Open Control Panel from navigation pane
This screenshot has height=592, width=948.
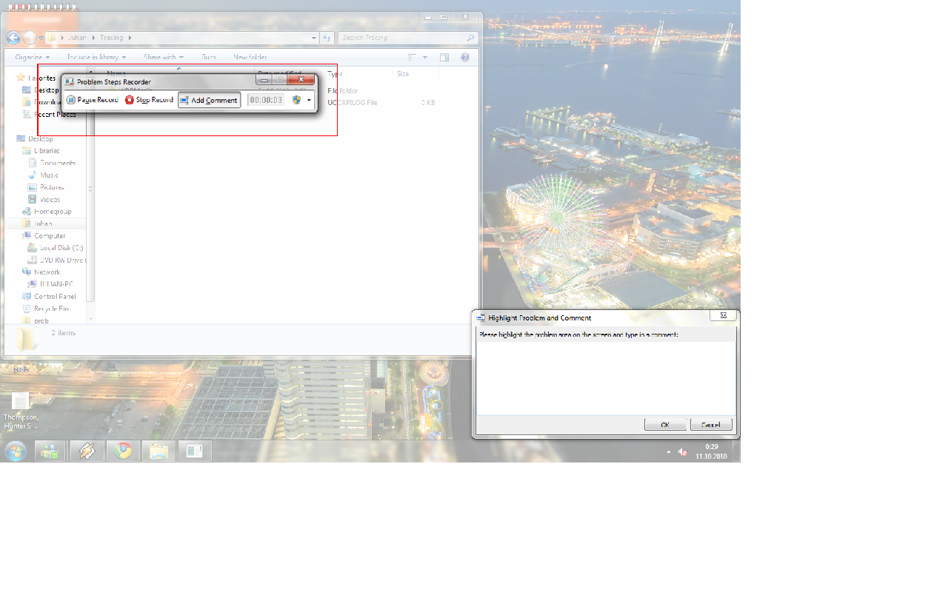(54, 297)
